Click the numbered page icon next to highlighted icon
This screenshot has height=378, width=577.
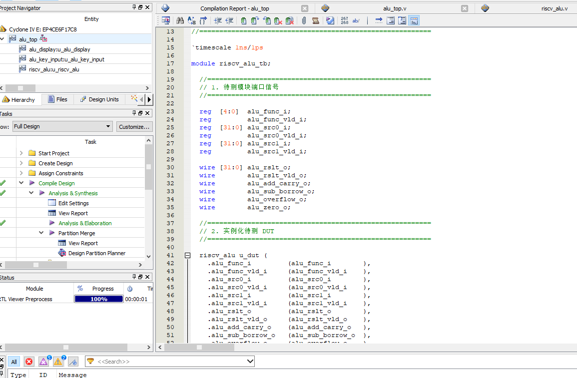click(x=402, y=20)
